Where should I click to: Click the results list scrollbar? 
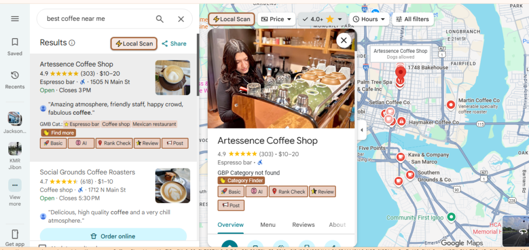(198, 64)
